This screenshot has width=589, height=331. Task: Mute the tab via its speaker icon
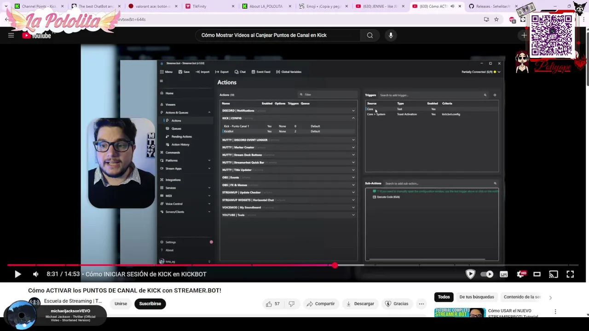click(x=452, y=6)
